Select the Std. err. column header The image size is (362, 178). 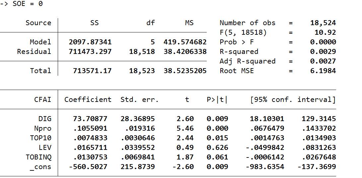tap(139, 100)
